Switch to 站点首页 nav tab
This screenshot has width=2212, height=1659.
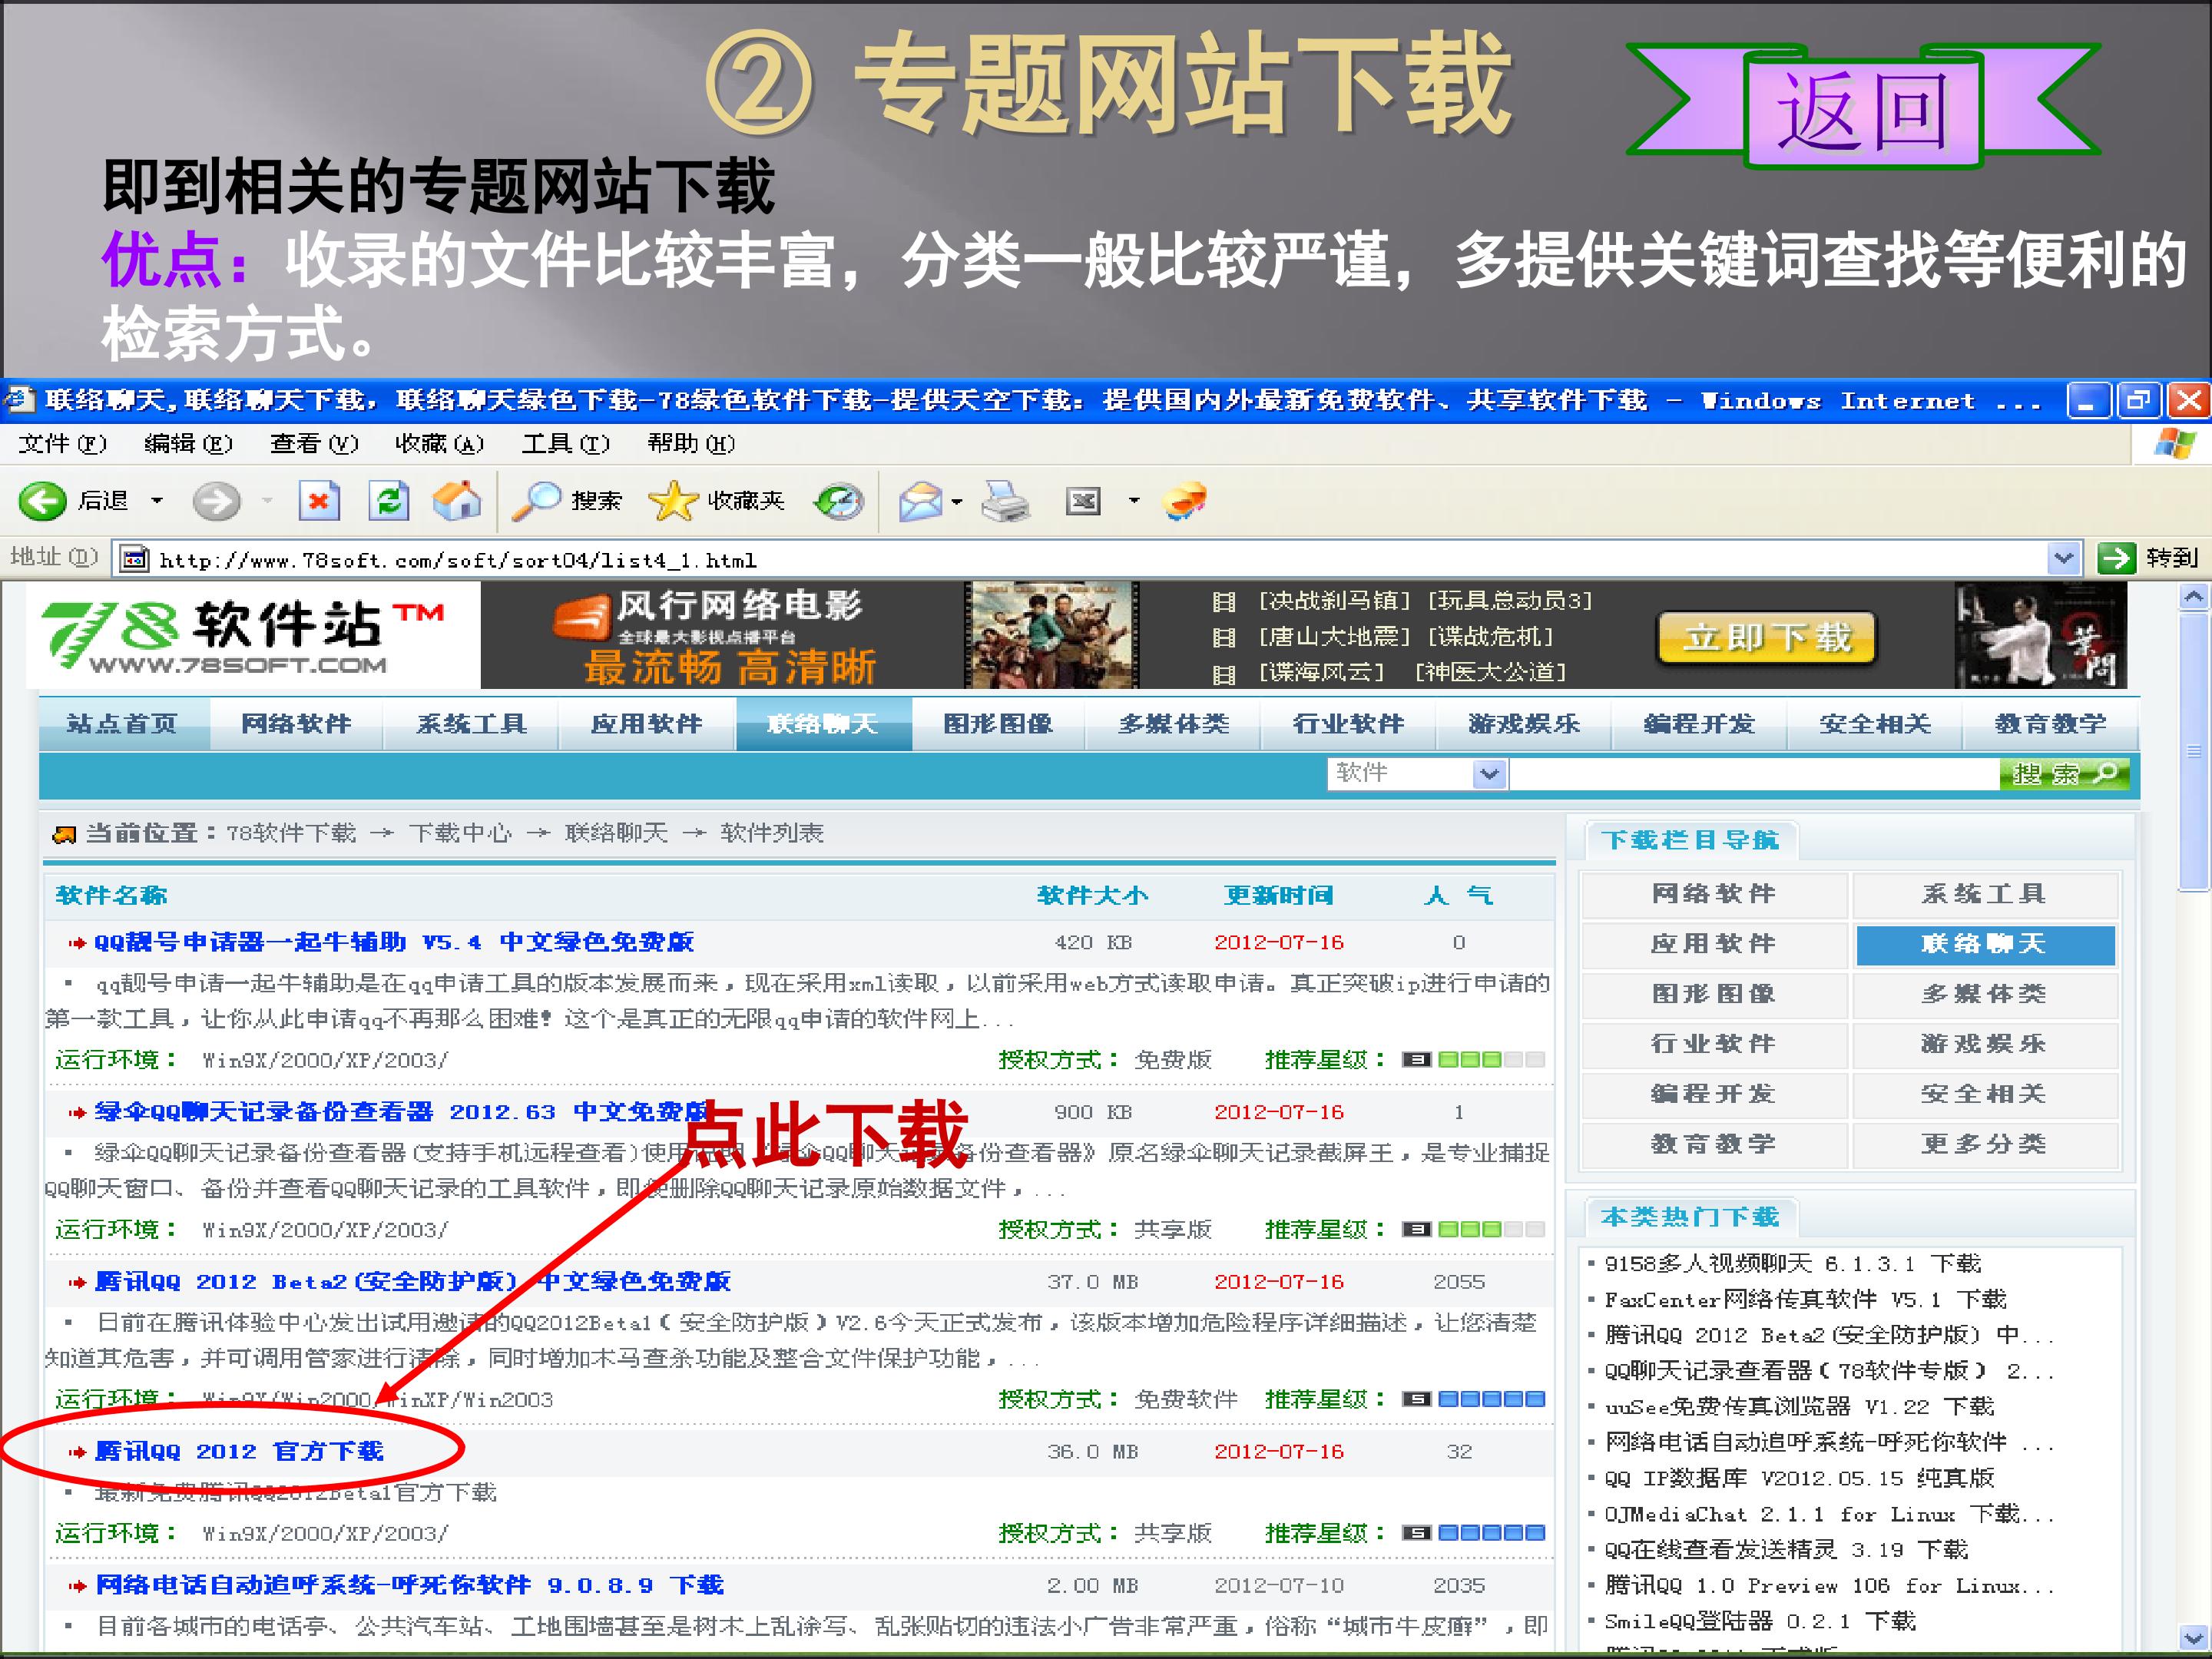tap(123, 723)
